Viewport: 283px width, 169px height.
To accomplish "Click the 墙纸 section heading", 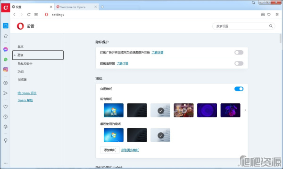I will point(99,78).
